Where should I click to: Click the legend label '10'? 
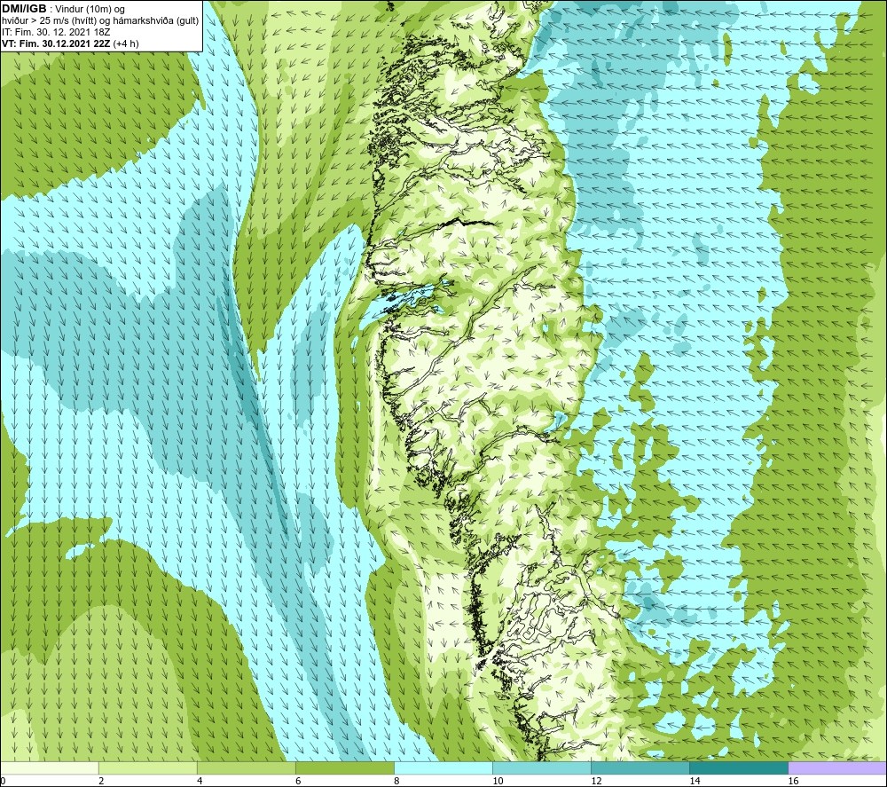click(x=498, y=782)
